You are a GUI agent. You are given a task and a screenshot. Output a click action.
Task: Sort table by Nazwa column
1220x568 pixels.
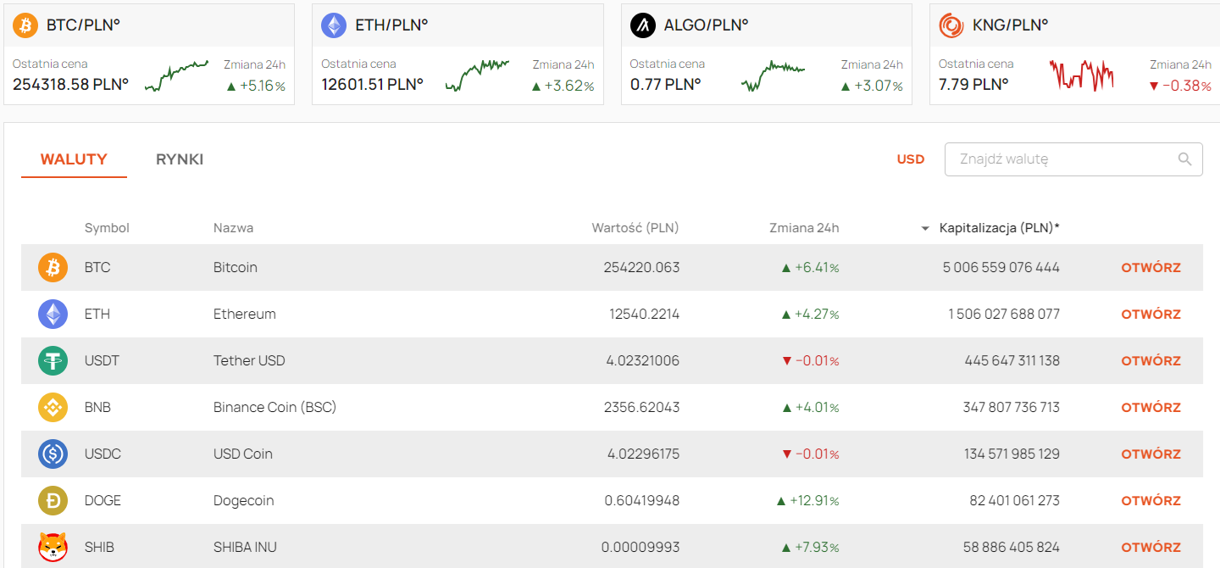click(x=233, y=228)
